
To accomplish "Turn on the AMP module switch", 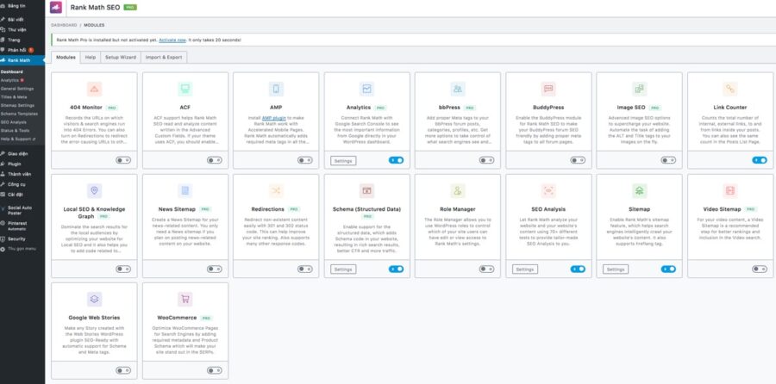I will pos(305,160).
